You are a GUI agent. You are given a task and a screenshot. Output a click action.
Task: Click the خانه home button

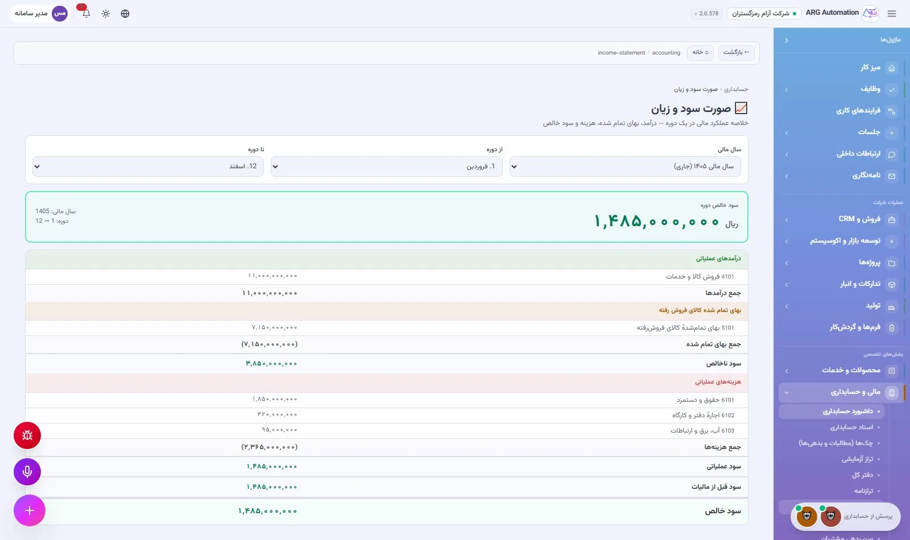[700, 52]
